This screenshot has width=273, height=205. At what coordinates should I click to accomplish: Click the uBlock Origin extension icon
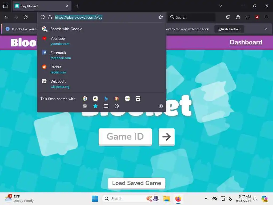pos(257,17)
